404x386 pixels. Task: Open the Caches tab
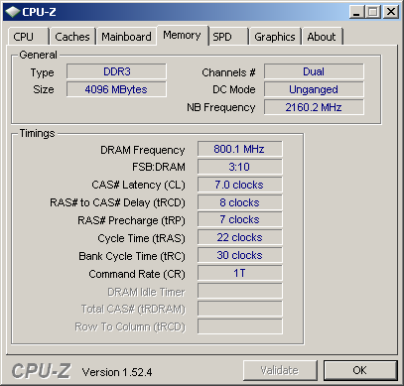(72, 37)
